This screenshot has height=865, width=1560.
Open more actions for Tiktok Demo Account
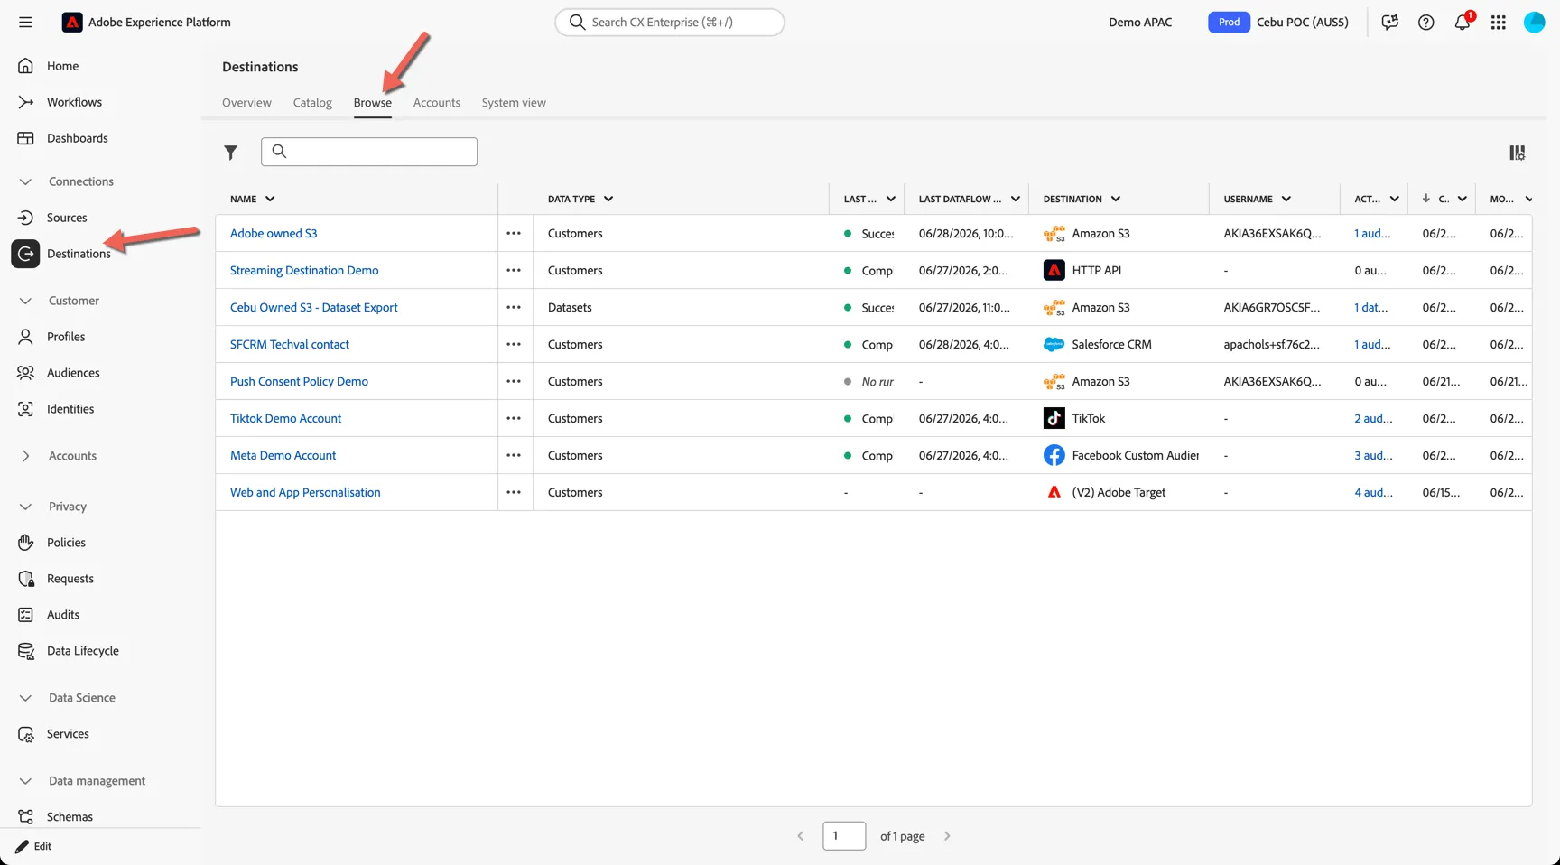click(x=514, y=418)
